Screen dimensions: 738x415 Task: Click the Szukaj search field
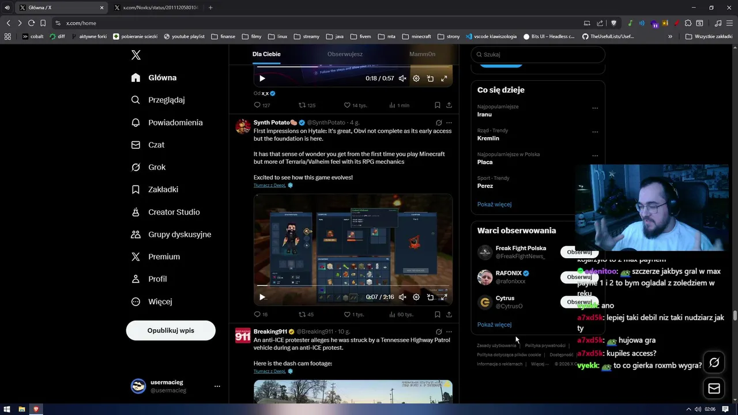point(538,55)
